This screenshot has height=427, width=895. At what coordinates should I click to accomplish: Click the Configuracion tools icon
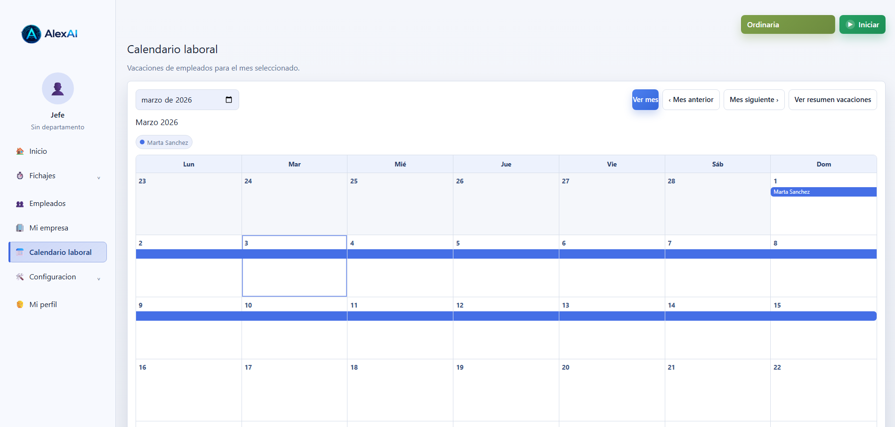point(20,277)
